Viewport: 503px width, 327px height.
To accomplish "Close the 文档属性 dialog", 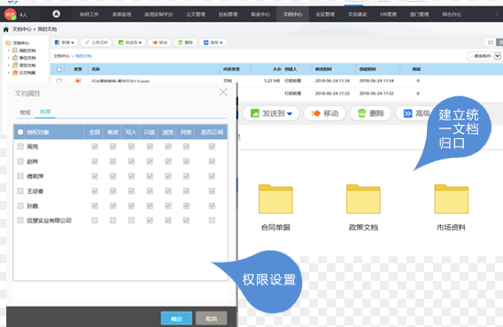I will [223, 92].
